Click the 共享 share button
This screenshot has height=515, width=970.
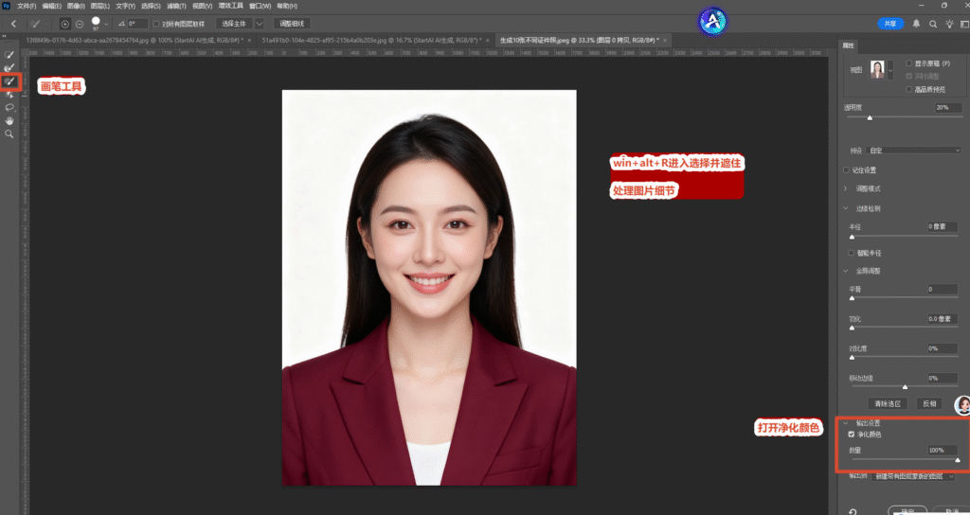pos(890,24)
